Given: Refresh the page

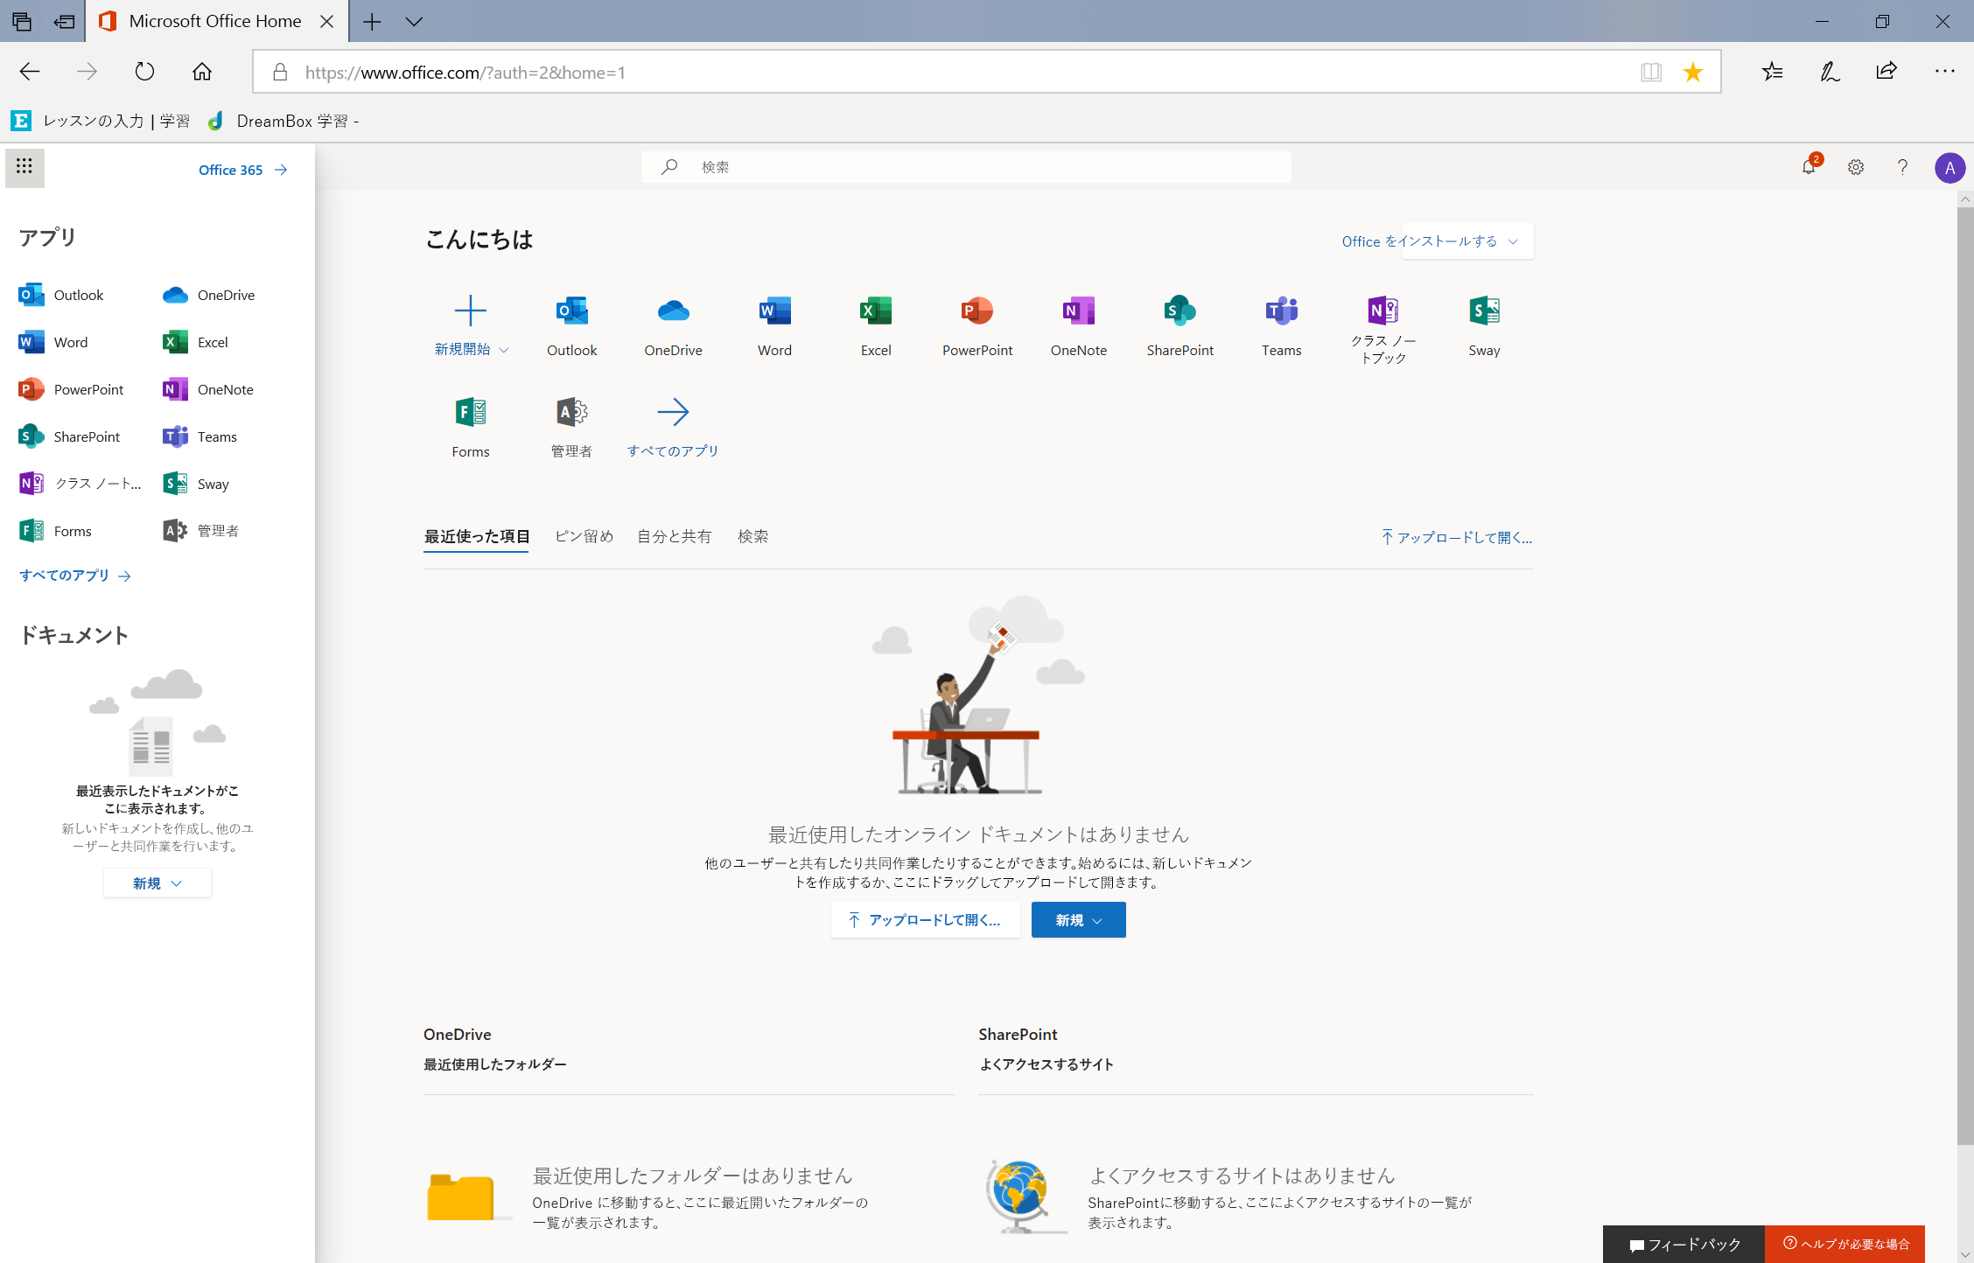Looking at the screenshot, I should click(144, 72).
